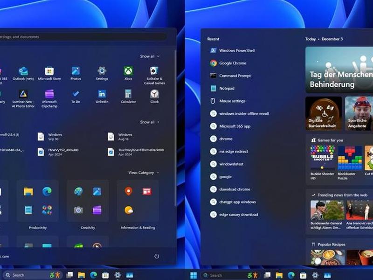Open Paint in the Creativity group
The image size is (373, 280).
[78, 191]
